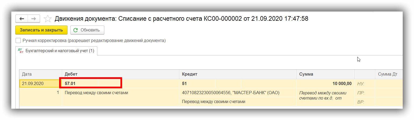The height and width of the screenshot is (120, 414).
Task: Click the ДтКт icon on the tab
Action: click(21, 51)
